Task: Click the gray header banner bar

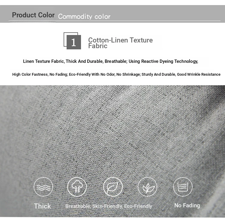Action: coord(112,14)
